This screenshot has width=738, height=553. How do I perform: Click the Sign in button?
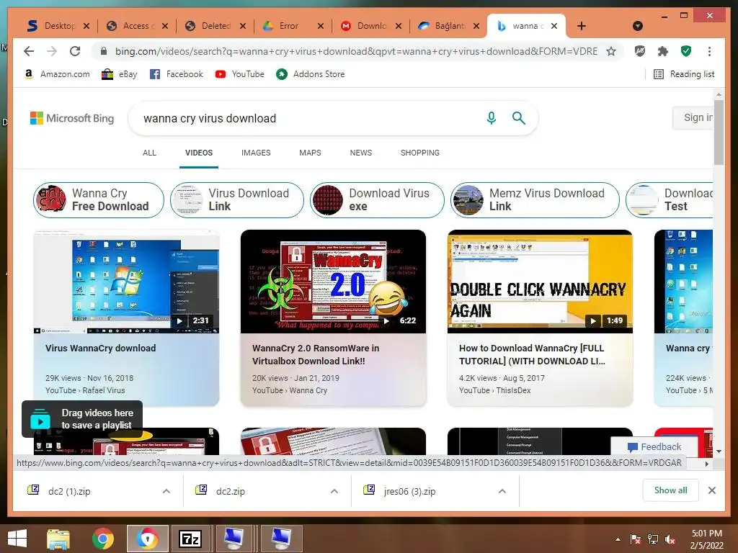[693, 117]
